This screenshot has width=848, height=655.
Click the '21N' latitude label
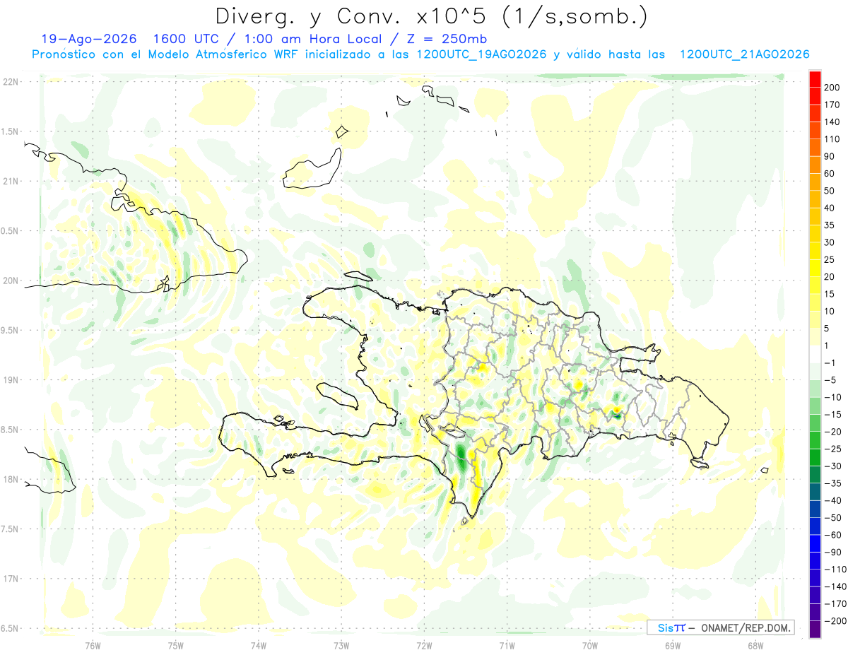click(x=10, y=181)
